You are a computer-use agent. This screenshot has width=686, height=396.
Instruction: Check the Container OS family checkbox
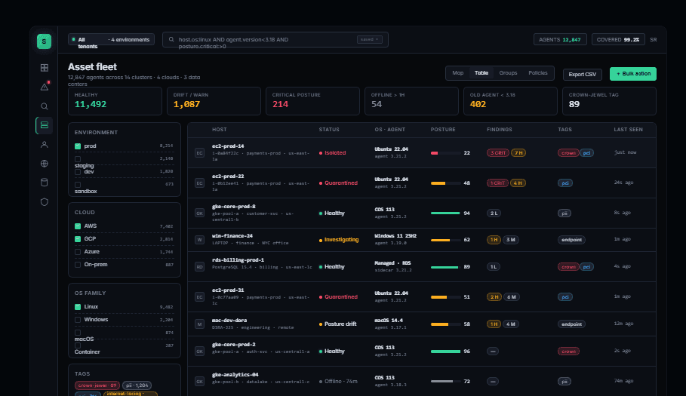coord(78,345)
